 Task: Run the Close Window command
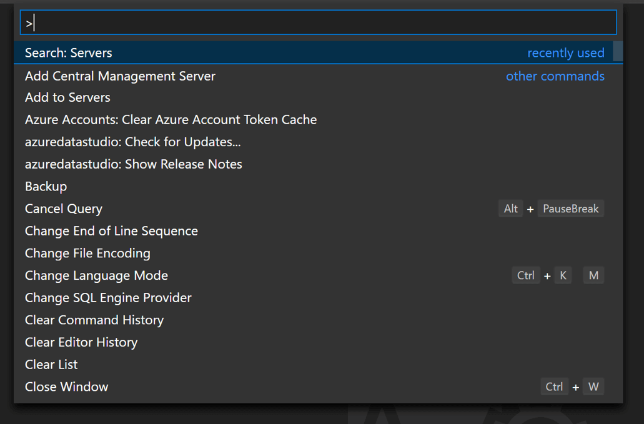coord(319,387)
